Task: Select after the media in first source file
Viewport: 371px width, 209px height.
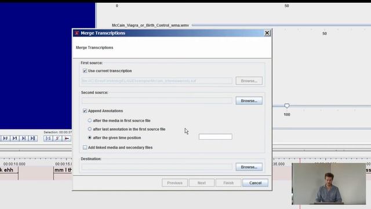Action: click(90, 120)
